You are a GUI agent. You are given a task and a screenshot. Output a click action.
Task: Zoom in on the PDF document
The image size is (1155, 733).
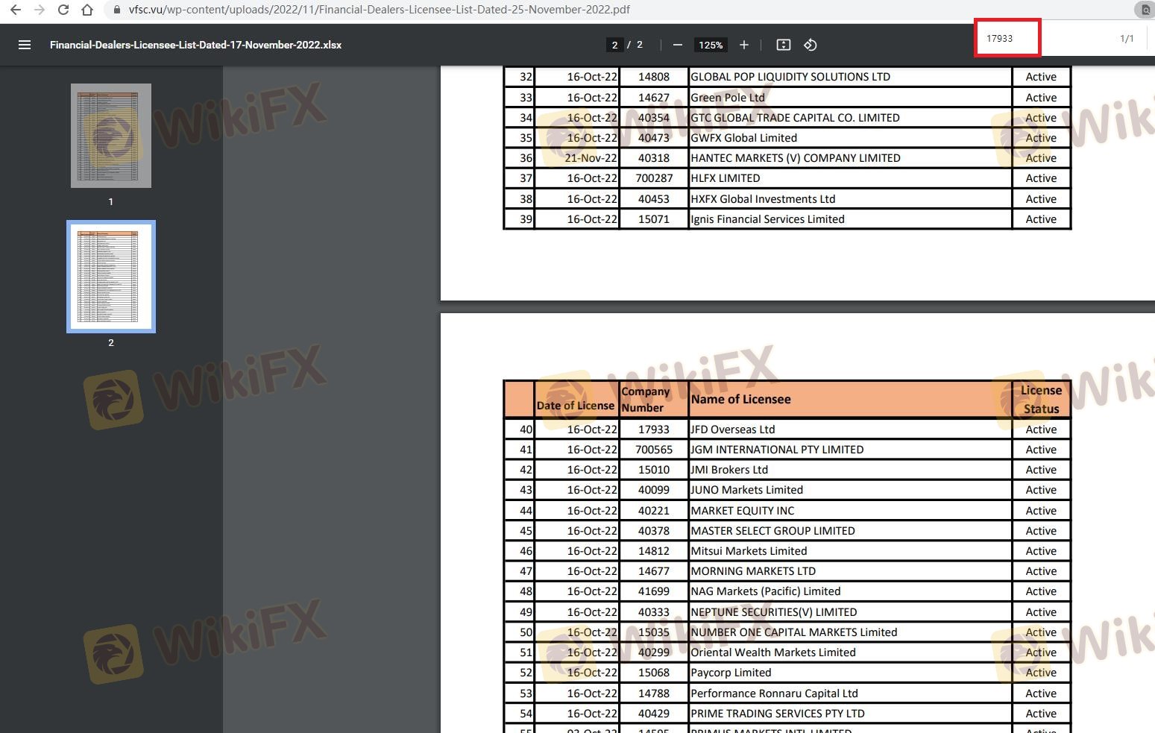click(743, 45)
